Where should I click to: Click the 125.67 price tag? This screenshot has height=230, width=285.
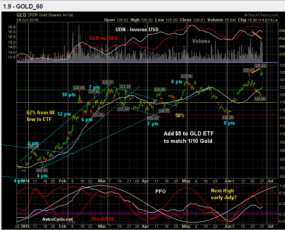click(249, 70)
